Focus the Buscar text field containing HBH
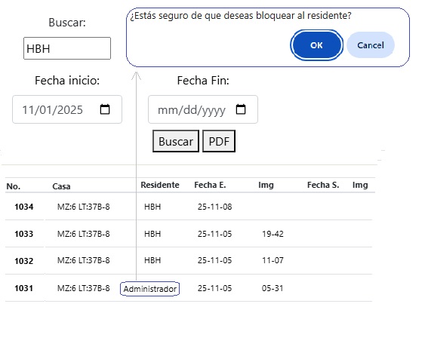Viewport: 428px width, 356px height. click(67, 48)
